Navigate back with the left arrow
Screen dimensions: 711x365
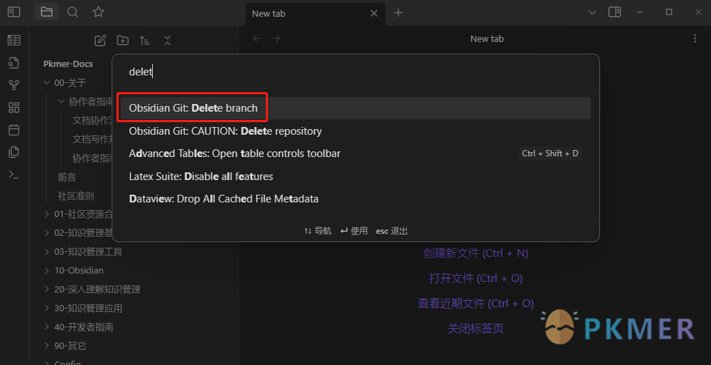pyautogui.click(x=257, y=38)
